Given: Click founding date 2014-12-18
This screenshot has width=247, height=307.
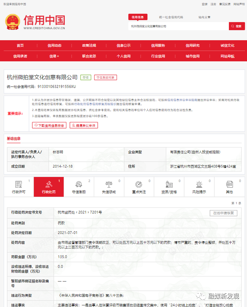Looking at the screenshot, I should pyautogui.click(x=63, y=166).
